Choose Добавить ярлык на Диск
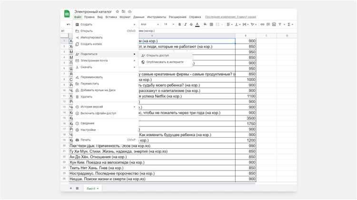Viewport: 357px width, 200px height. (106, 90)
